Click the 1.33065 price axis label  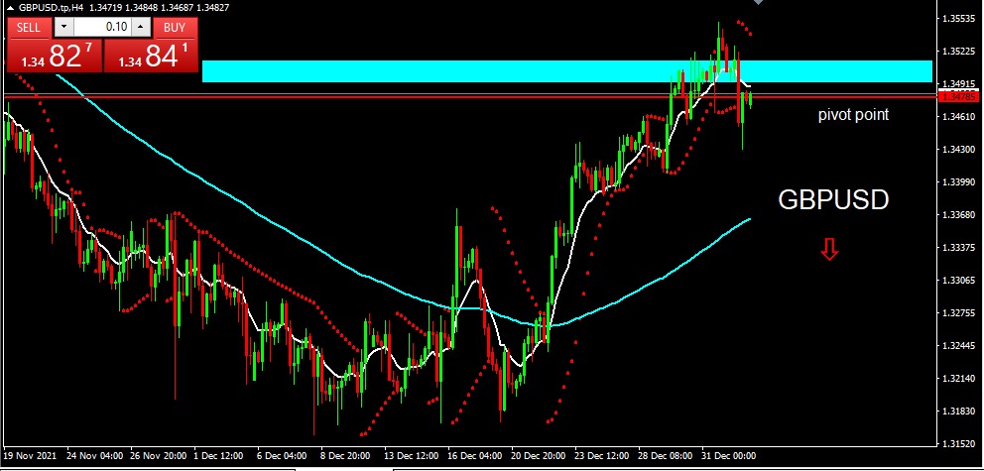coord(958,281)
